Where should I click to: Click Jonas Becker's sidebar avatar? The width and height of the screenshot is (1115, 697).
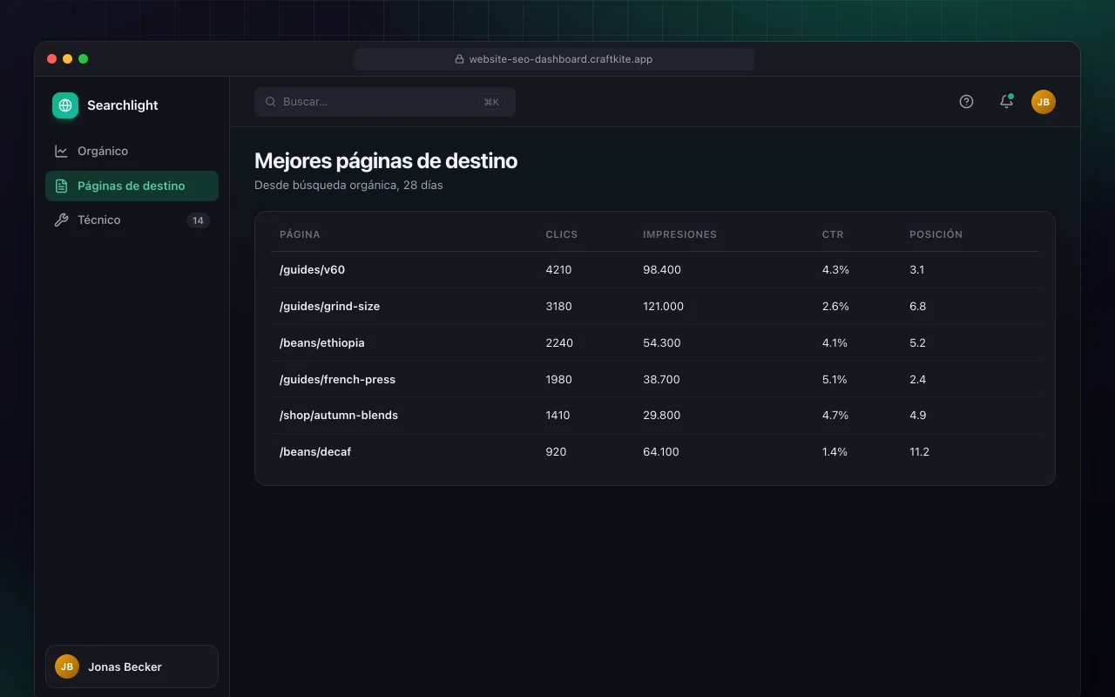click(x=67, y=667)
